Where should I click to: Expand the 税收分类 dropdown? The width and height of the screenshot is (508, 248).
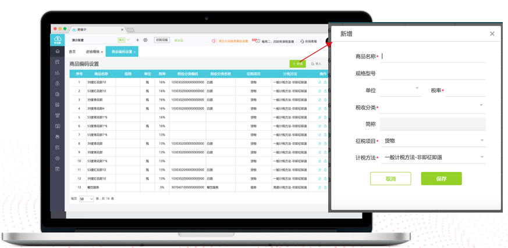coord(433,107)
